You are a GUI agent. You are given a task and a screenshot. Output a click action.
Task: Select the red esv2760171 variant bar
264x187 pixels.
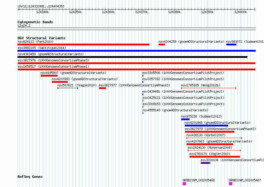pyautogui.click(x=215, y=157)
